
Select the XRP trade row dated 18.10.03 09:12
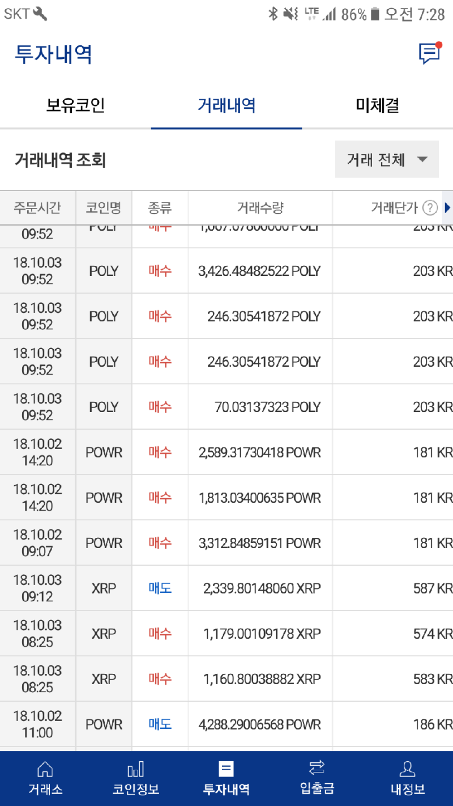tap(226, 588)
